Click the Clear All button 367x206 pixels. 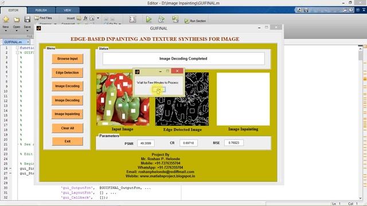pyautogui.click(x=68, y=128)
